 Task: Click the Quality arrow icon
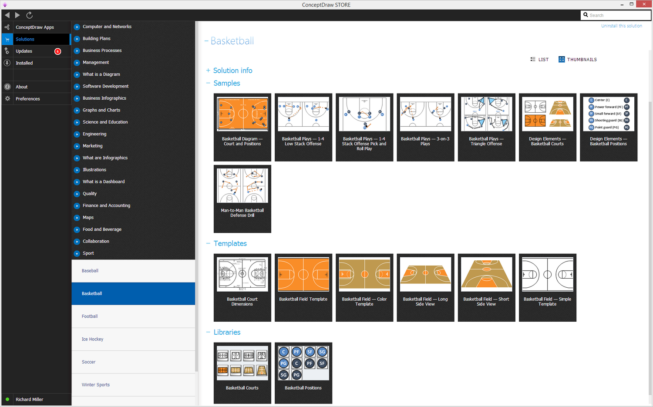click(x=77, y=194)
